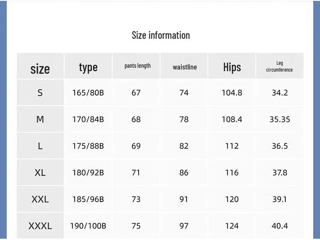This screenshot has width=320, height=240.
Task: Click the "Size information" title
Action: [161, 35]
